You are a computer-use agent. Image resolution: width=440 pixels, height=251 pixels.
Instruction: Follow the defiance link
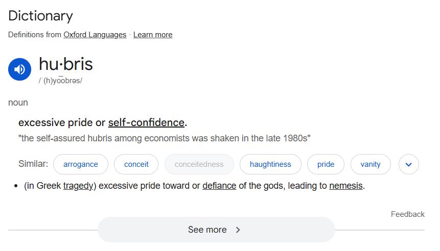tap(219, 186)
